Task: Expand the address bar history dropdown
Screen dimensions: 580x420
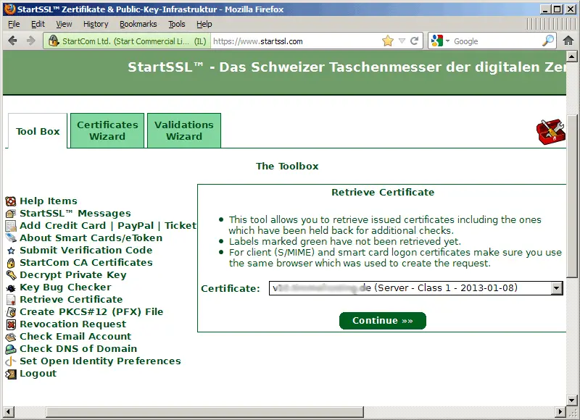Action: pyautogui.click(x=402, y=41)
